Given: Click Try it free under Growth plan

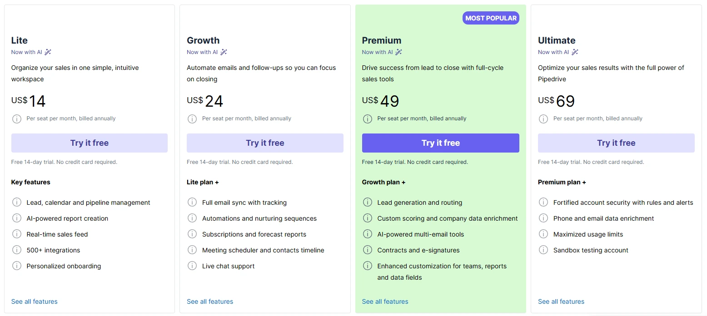Looking at the screenshot, I should pos(265,143).
